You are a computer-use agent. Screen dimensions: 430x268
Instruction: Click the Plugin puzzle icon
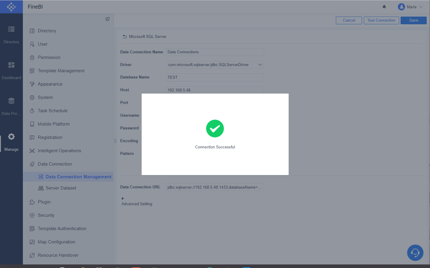32,202
